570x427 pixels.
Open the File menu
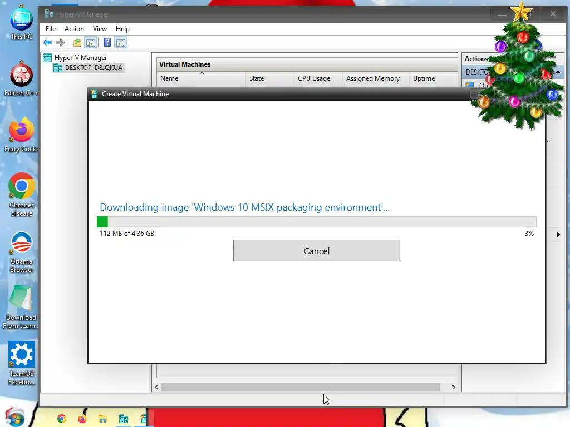pyautogui.click(x=51, y=29)
